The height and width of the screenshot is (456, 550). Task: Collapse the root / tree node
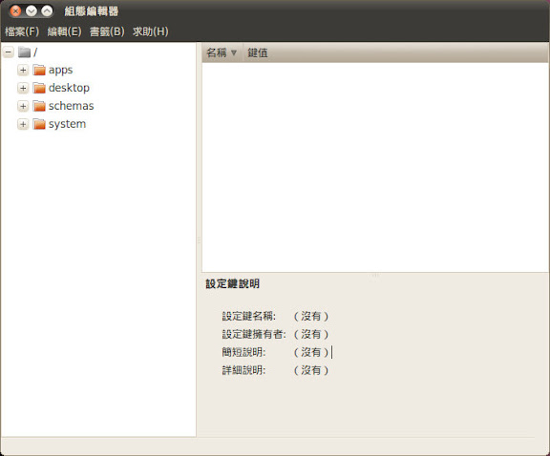(x=9, y=52)
